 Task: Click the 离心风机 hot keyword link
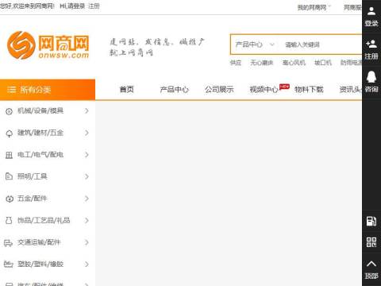(x=294, y=63)
